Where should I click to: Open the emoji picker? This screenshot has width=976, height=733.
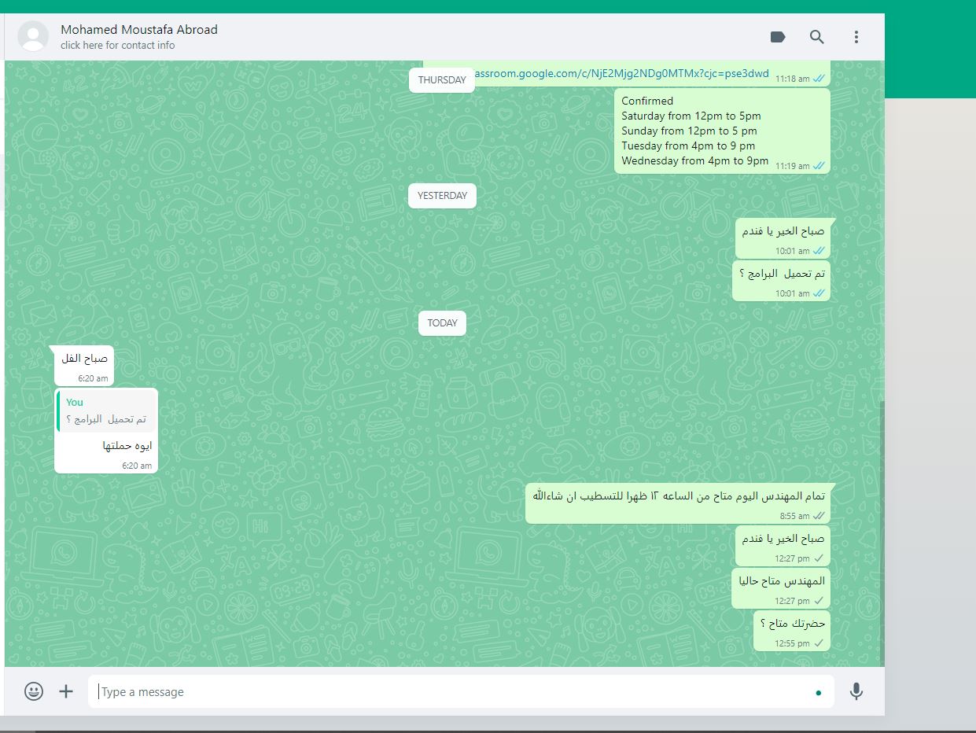[x=34, y=691]
